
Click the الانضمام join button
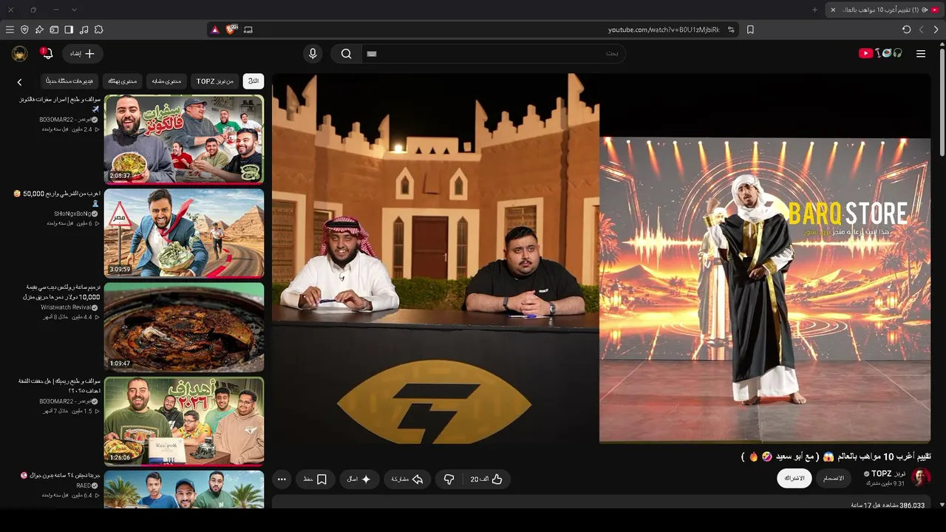click(x=834, y=478)
